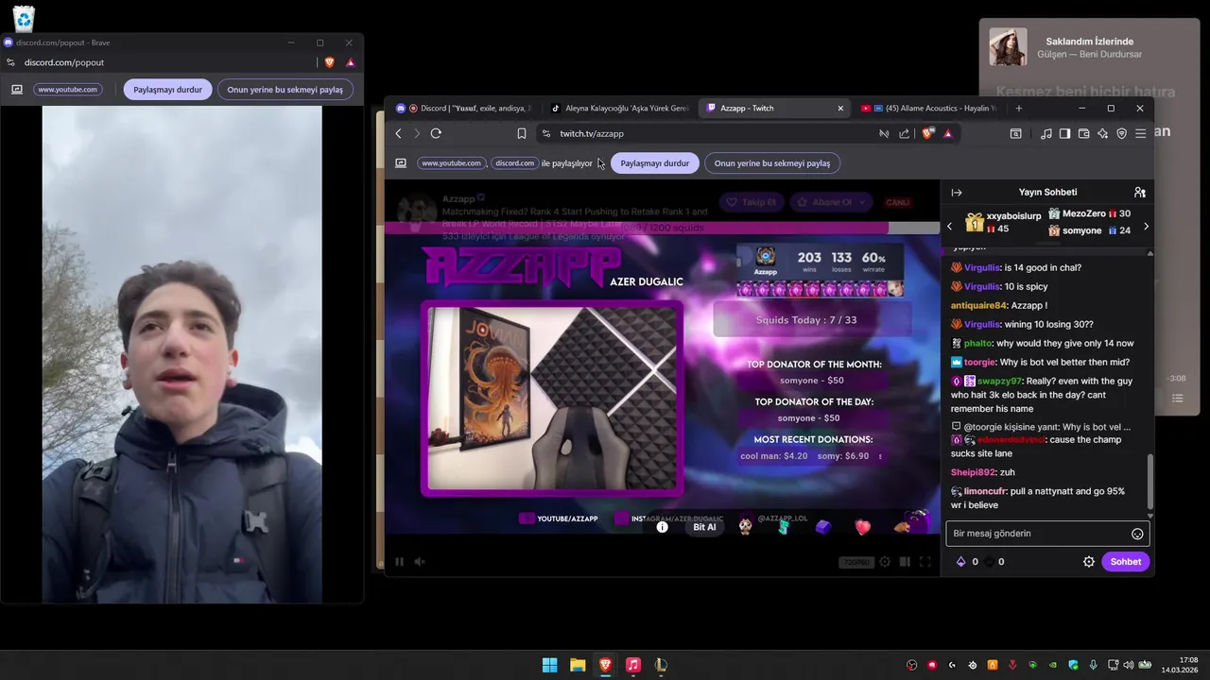Viewport: 1210px width, 680px height.
Task: Open Leo AI sparkle icon
Action: (x=1102, y=134)
